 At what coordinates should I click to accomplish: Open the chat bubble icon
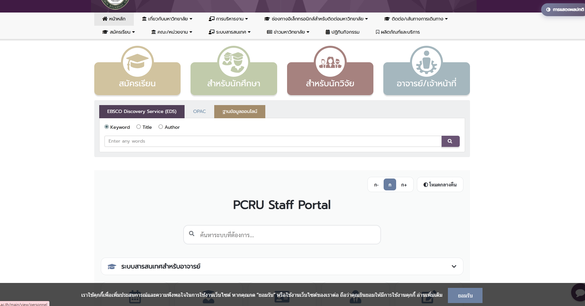(579, 292)
